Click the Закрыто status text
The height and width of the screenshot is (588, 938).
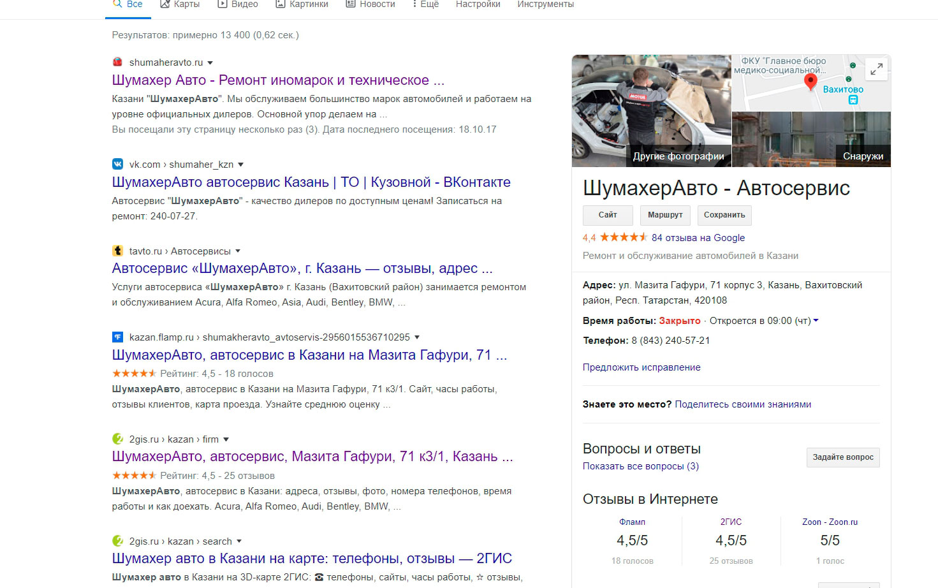coord(680,321)
